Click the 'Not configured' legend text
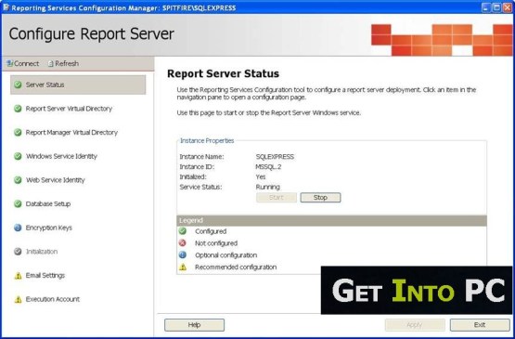The height and width of the screenshot is (339, 515). pos(216,243)
